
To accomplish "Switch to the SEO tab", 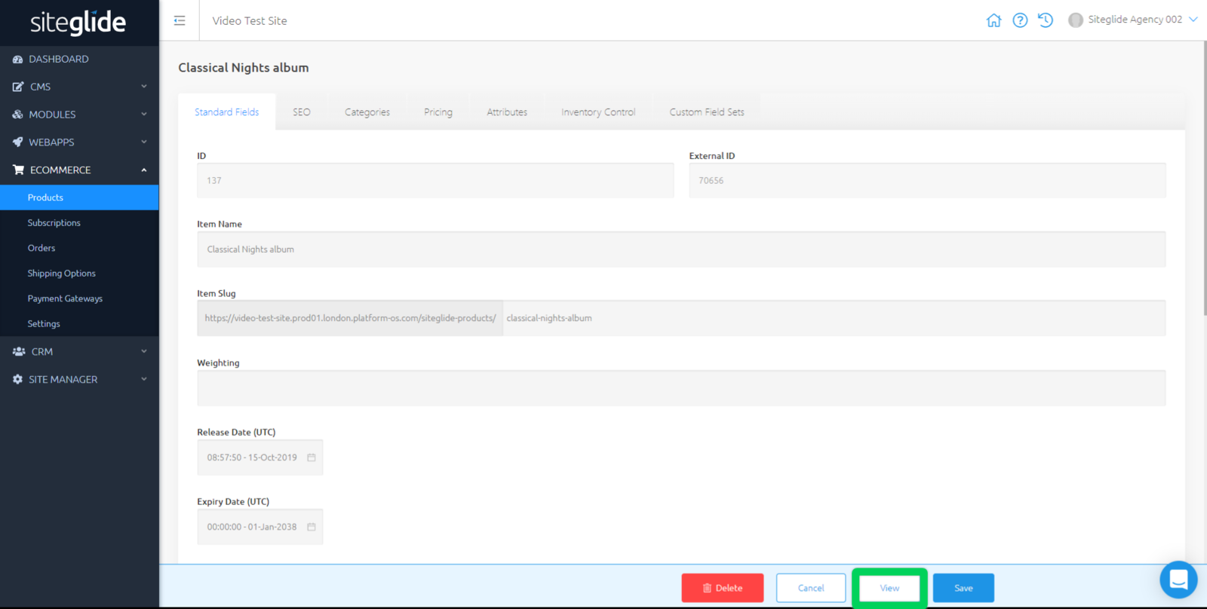I will 302,112.
